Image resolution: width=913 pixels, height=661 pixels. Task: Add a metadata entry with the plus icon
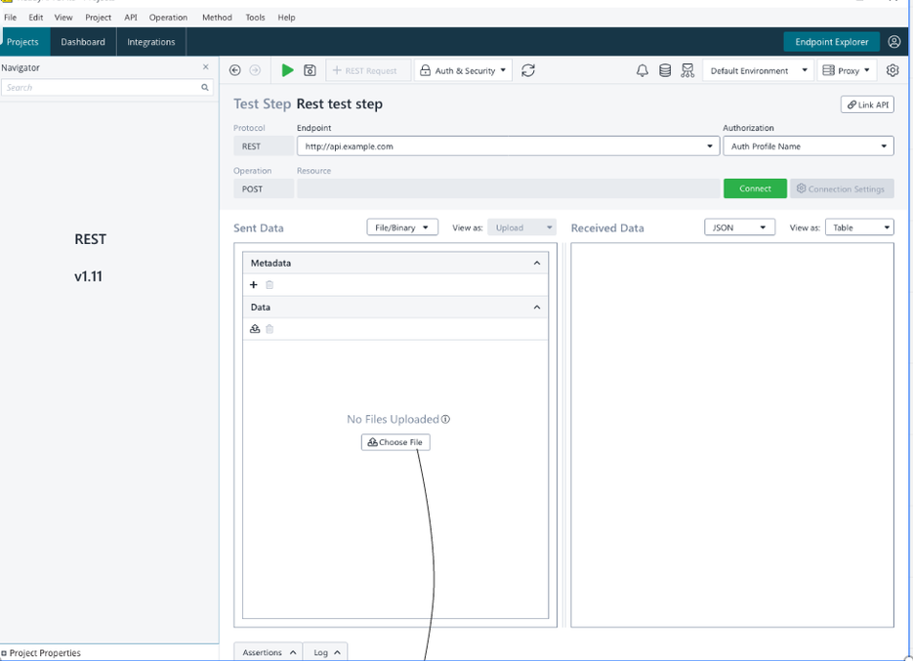[254, 285]
